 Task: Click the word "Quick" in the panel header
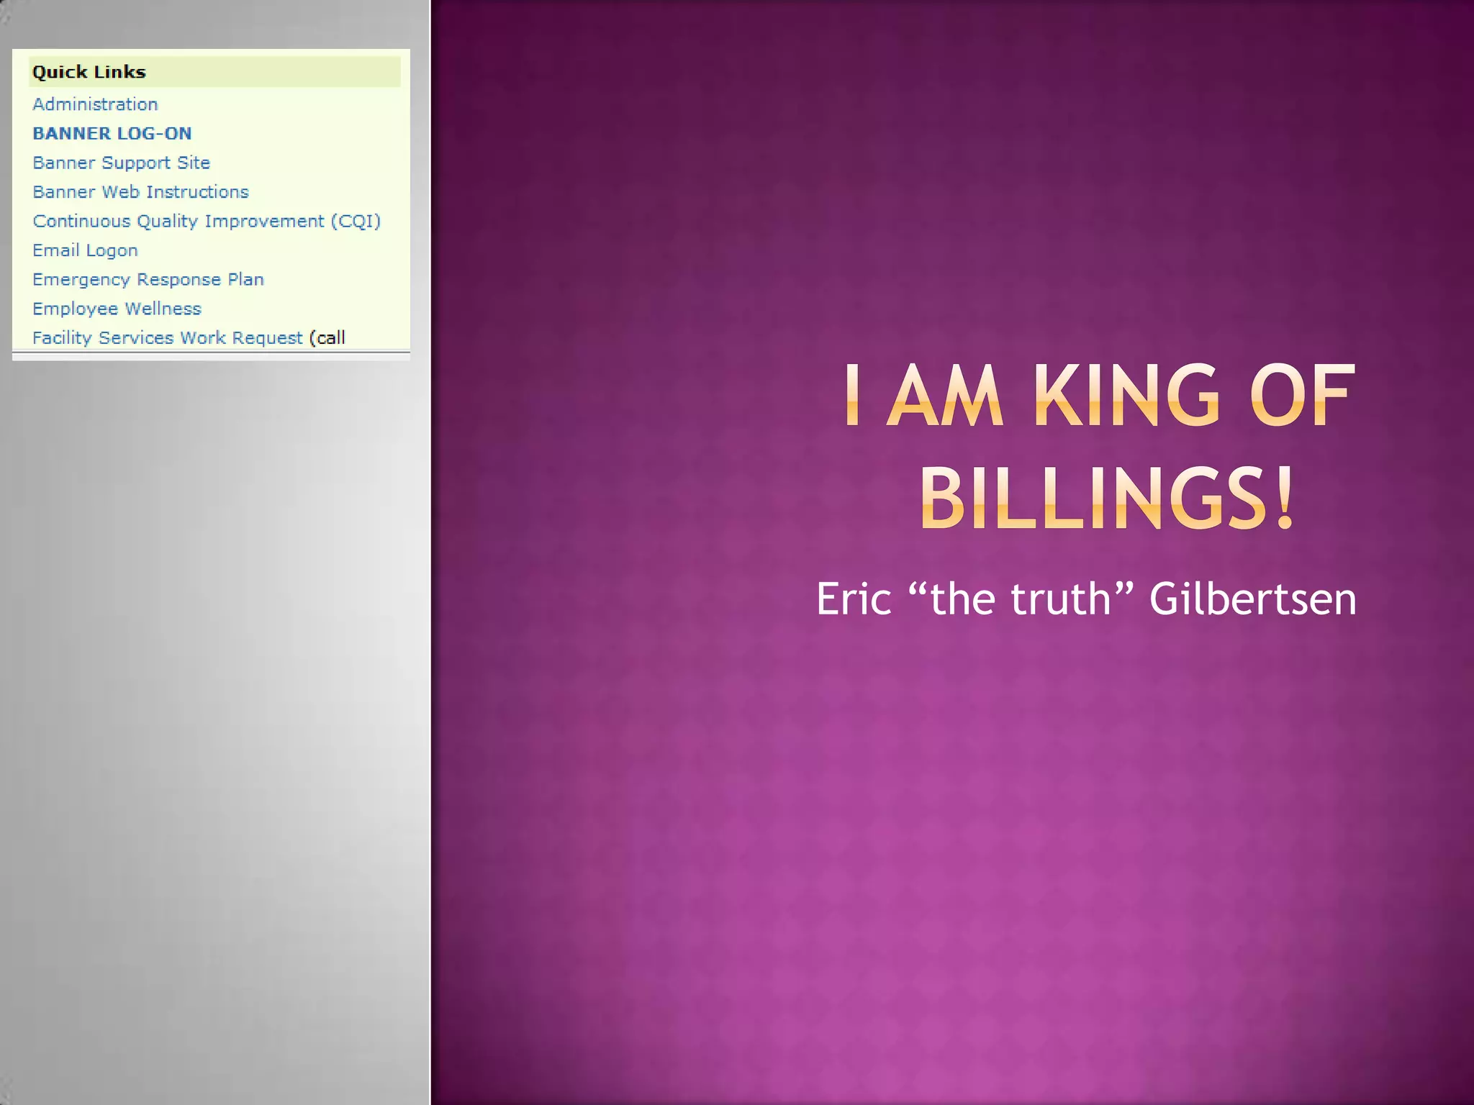(x=59, y=72)
